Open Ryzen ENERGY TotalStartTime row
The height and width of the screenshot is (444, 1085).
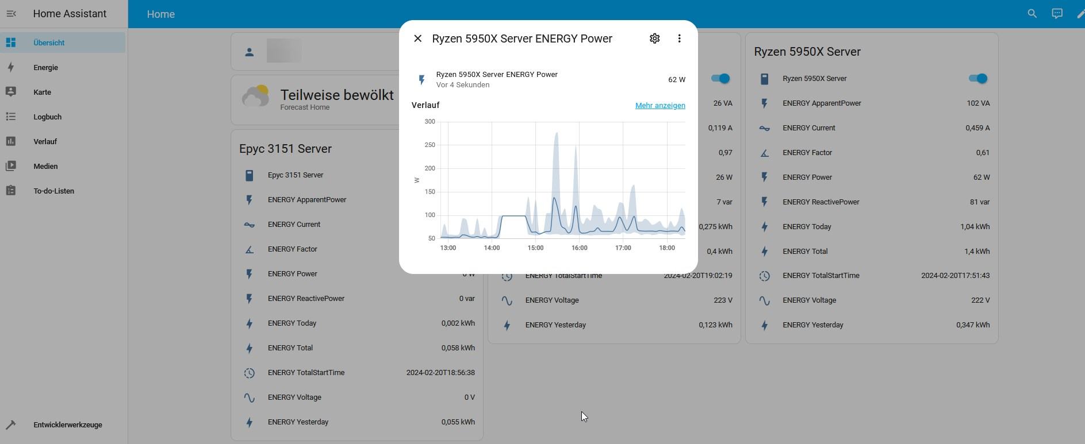point(872,276)
